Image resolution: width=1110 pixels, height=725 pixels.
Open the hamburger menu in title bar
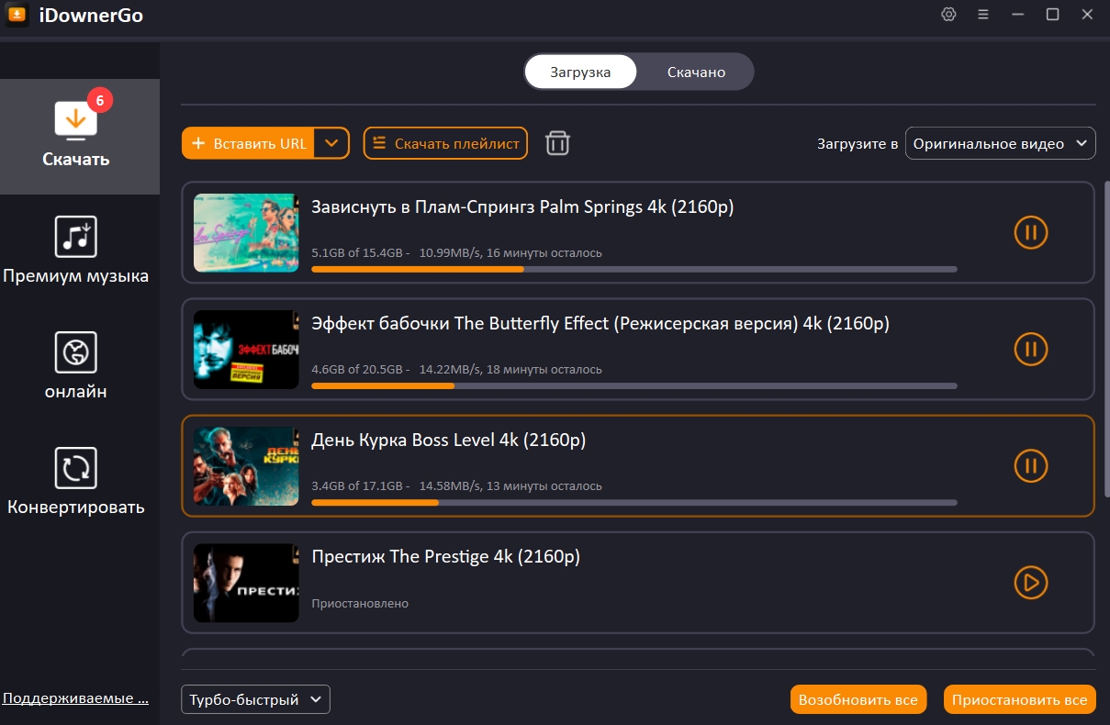983,15
